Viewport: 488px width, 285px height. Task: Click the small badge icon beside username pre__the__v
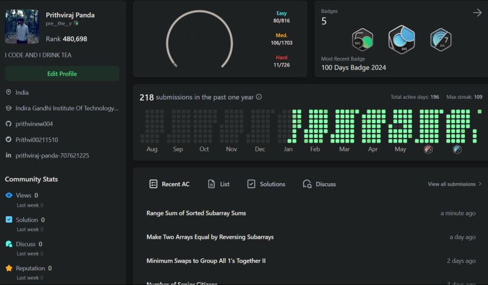coord(76,23)
